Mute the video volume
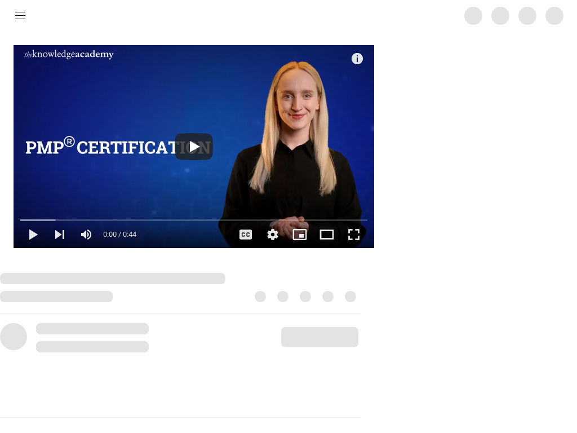This screenshot has height=433, width=577. click(x=86, y=235)
